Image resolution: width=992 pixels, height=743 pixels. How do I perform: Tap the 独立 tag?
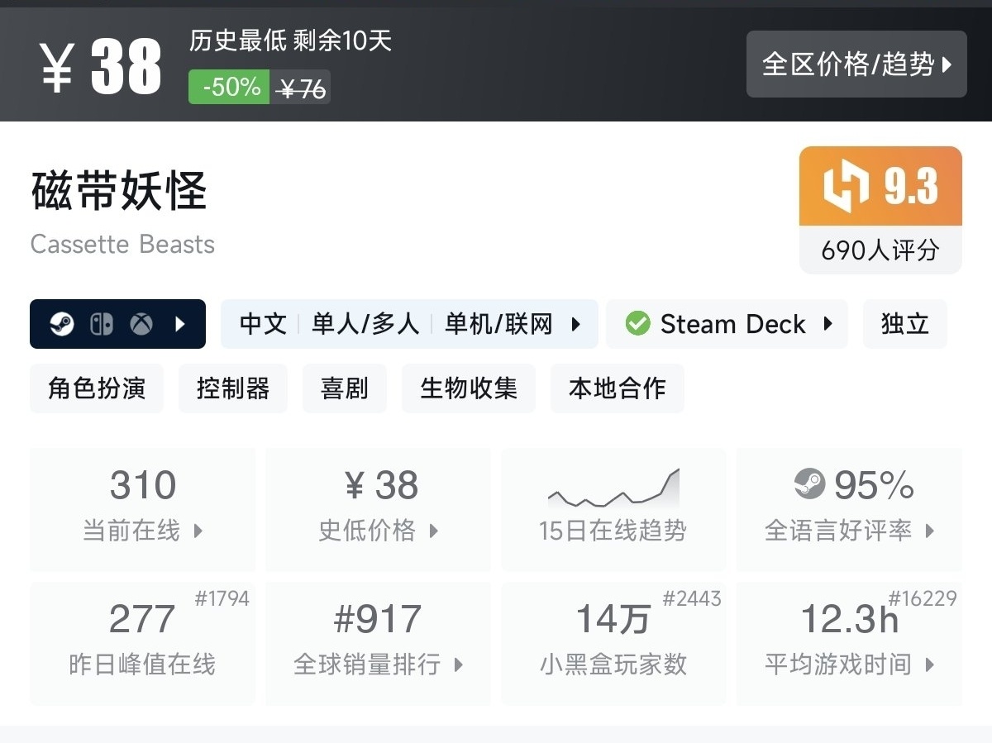[x=904, y=324]
